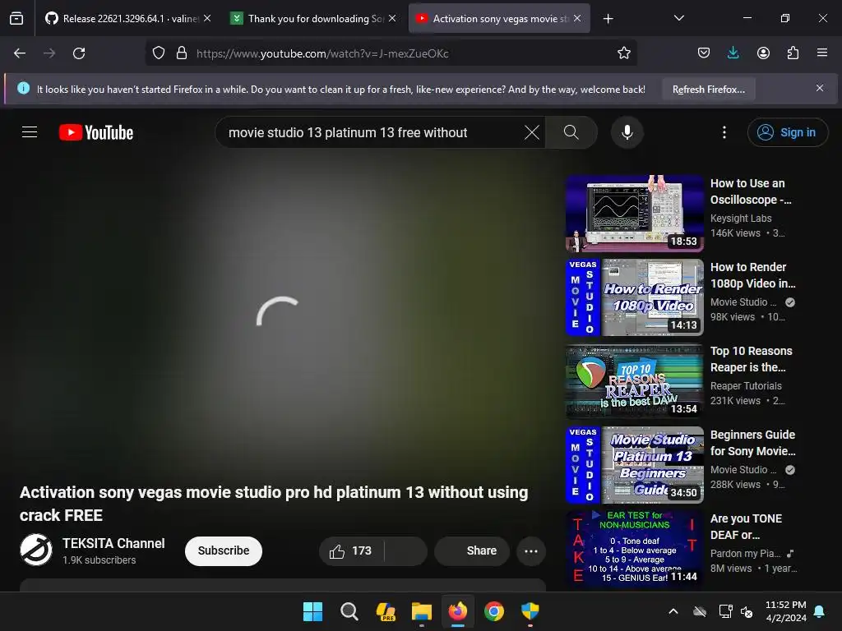Close the Thank you for downloading tab
The height and width of the screenshot is (631, 842).
click(392, 18)
